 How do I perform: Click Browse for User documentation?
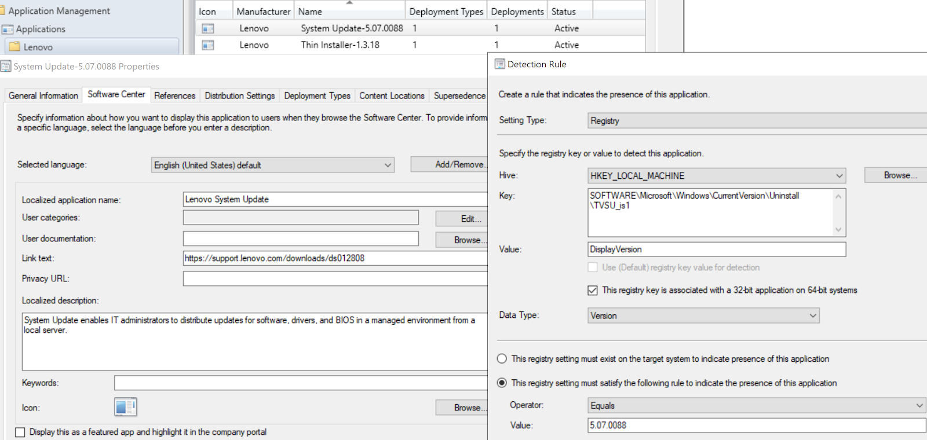462,240
